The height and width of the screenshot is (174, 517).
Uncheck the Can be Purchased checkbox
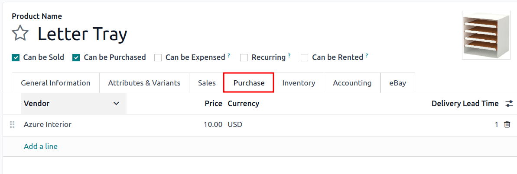(76, 57)
